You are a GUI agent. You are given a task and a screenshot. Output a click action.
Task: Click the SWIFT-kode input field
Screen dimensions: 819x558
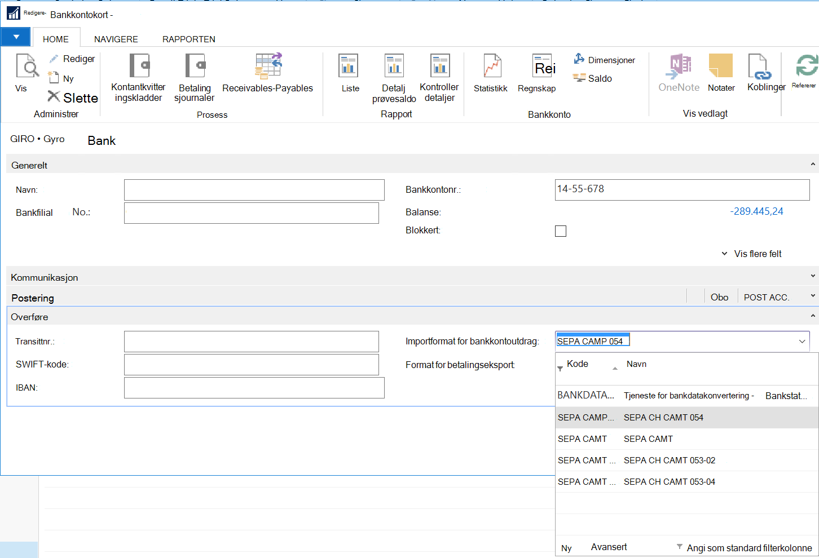tap(252, 365)
